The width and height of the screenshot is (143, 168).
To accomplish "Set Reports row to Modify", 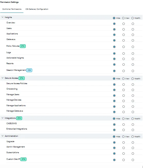I will pos(133,64).
